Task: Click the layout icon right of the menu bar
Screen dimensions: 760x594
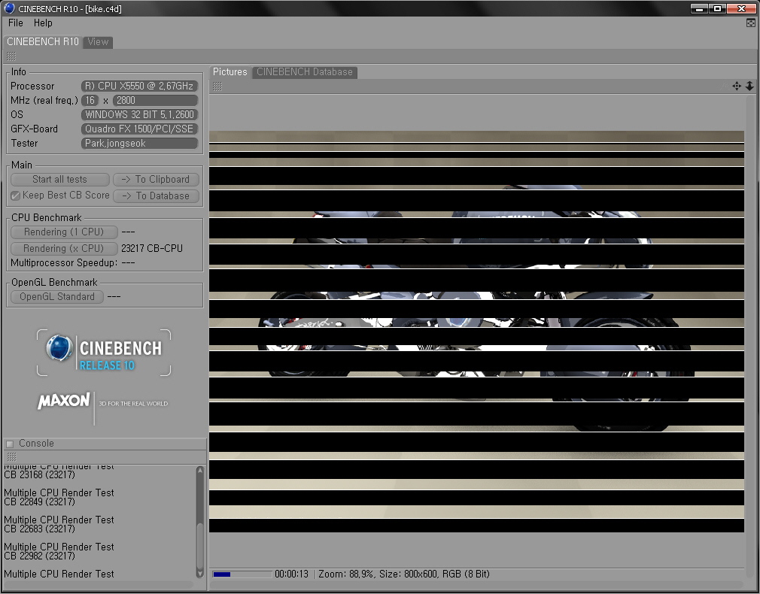Action: pos(751,23)
